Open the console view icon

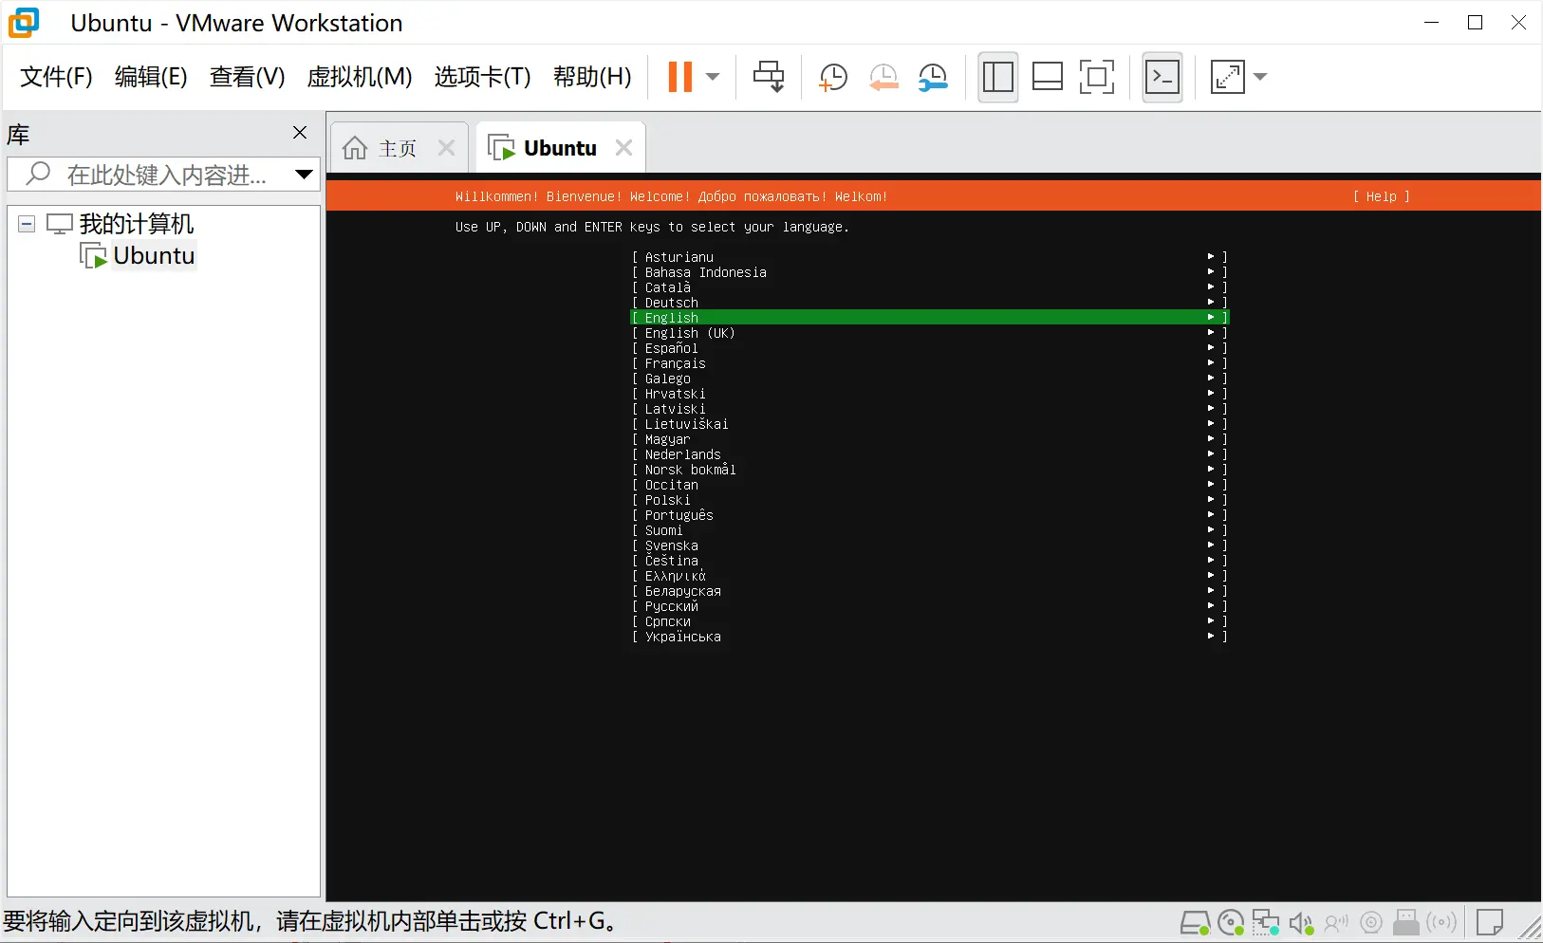coord(1162,77)
